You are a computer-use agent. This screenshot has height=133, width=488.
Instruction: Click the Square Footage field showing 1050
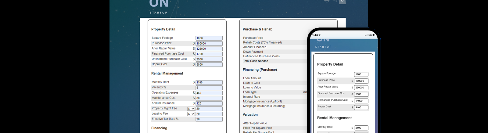coord(209,38)
